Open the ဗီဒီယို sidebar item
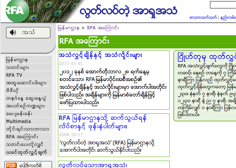 (x=28, y=90)
